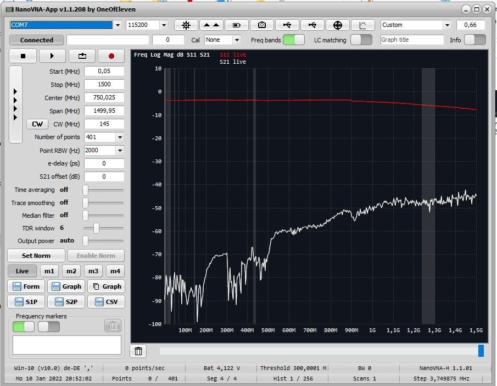Save Graph image with floppy icon
Viewport: 497px width, 386px height.
[x=66, y=286]
